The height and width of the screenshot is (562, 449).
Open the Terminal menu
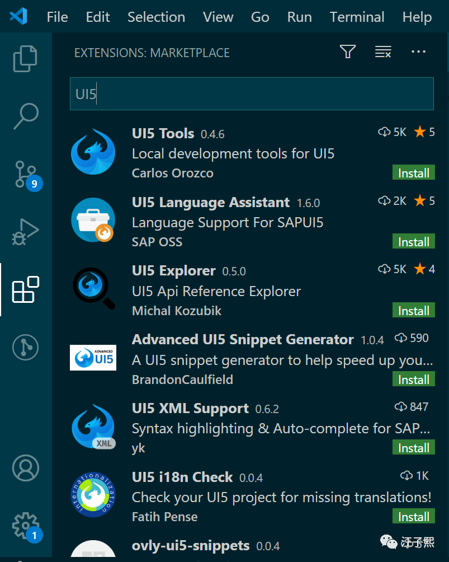click(x=357, y=17)
